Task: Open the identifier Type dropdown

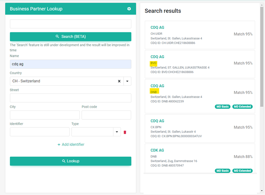Action: (x=117, y=132)
